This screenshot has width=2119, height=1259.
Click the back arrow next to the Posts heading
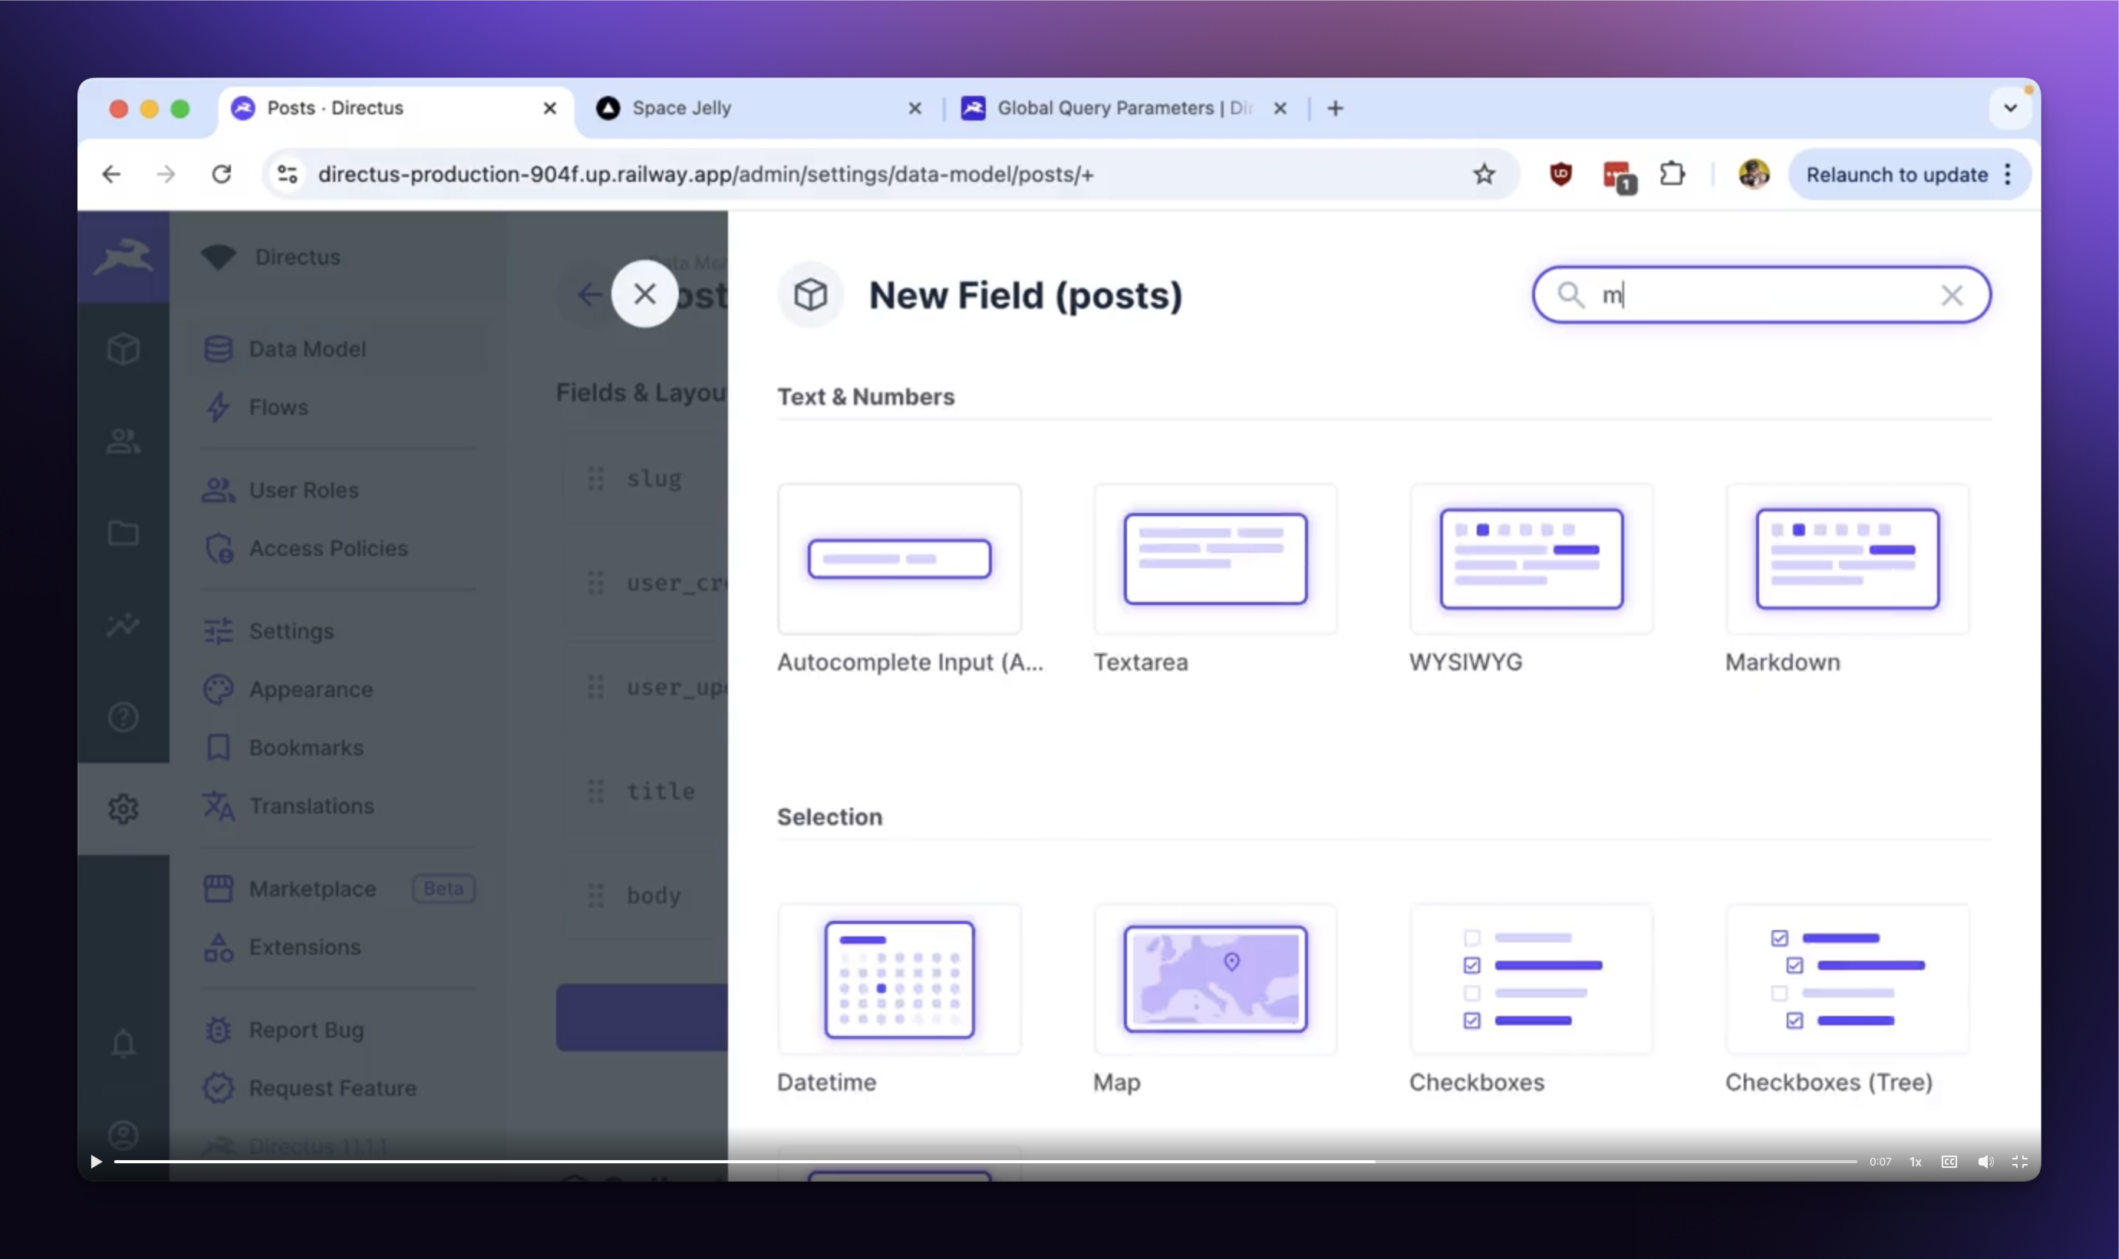click(x=588, y=294)
